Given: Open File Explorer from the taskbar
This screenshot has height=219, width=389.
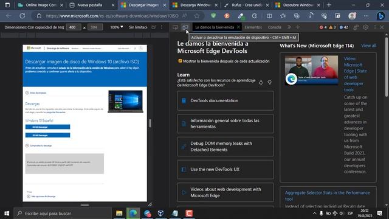Looking at the screenshot, I should pyautogui.click(x=119, y=214).
